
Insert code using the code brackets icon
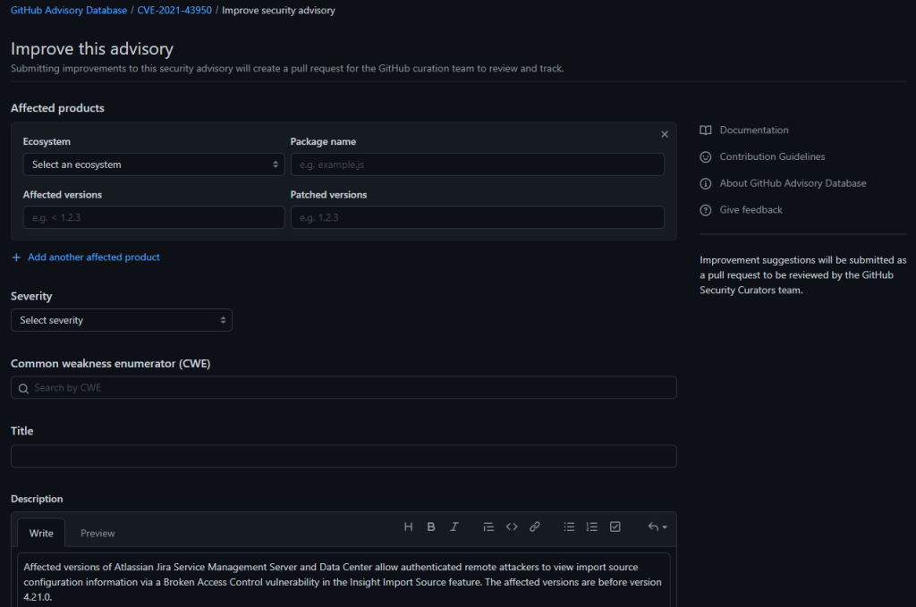coord(512,527)
